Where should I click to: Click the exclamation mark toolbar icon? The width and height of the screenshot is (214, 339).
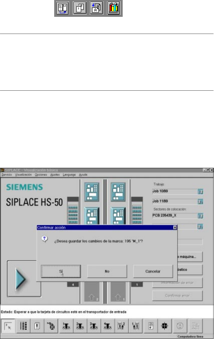click(37, 326)
